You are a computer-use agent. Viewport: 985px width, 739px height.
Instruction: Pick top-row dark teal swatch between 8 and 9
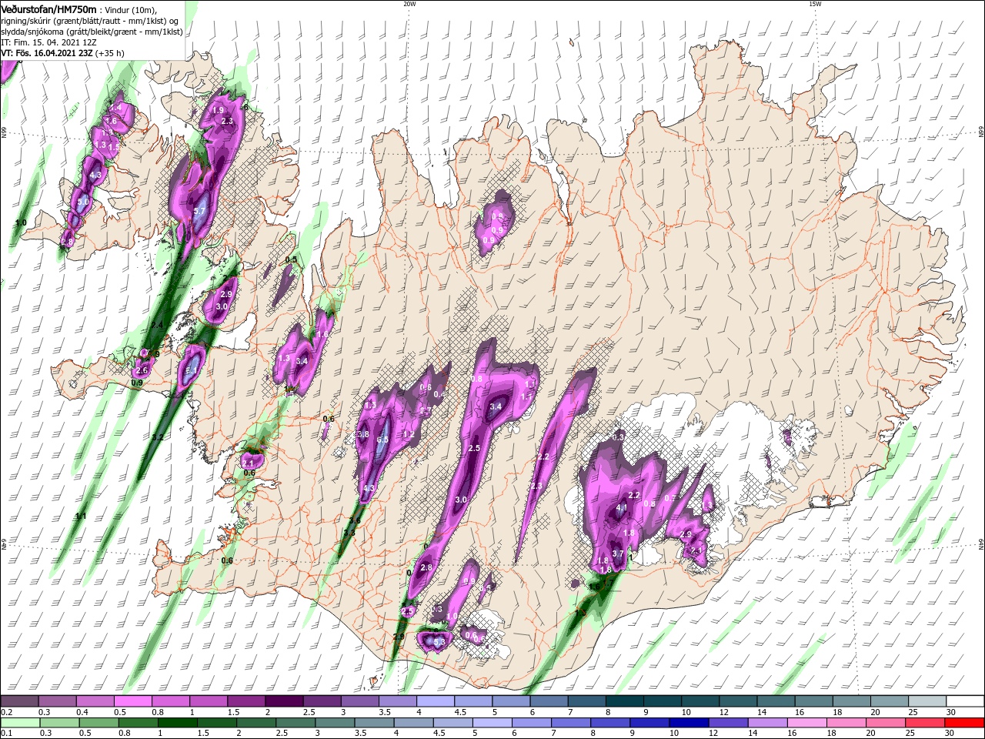click(625, 701)
